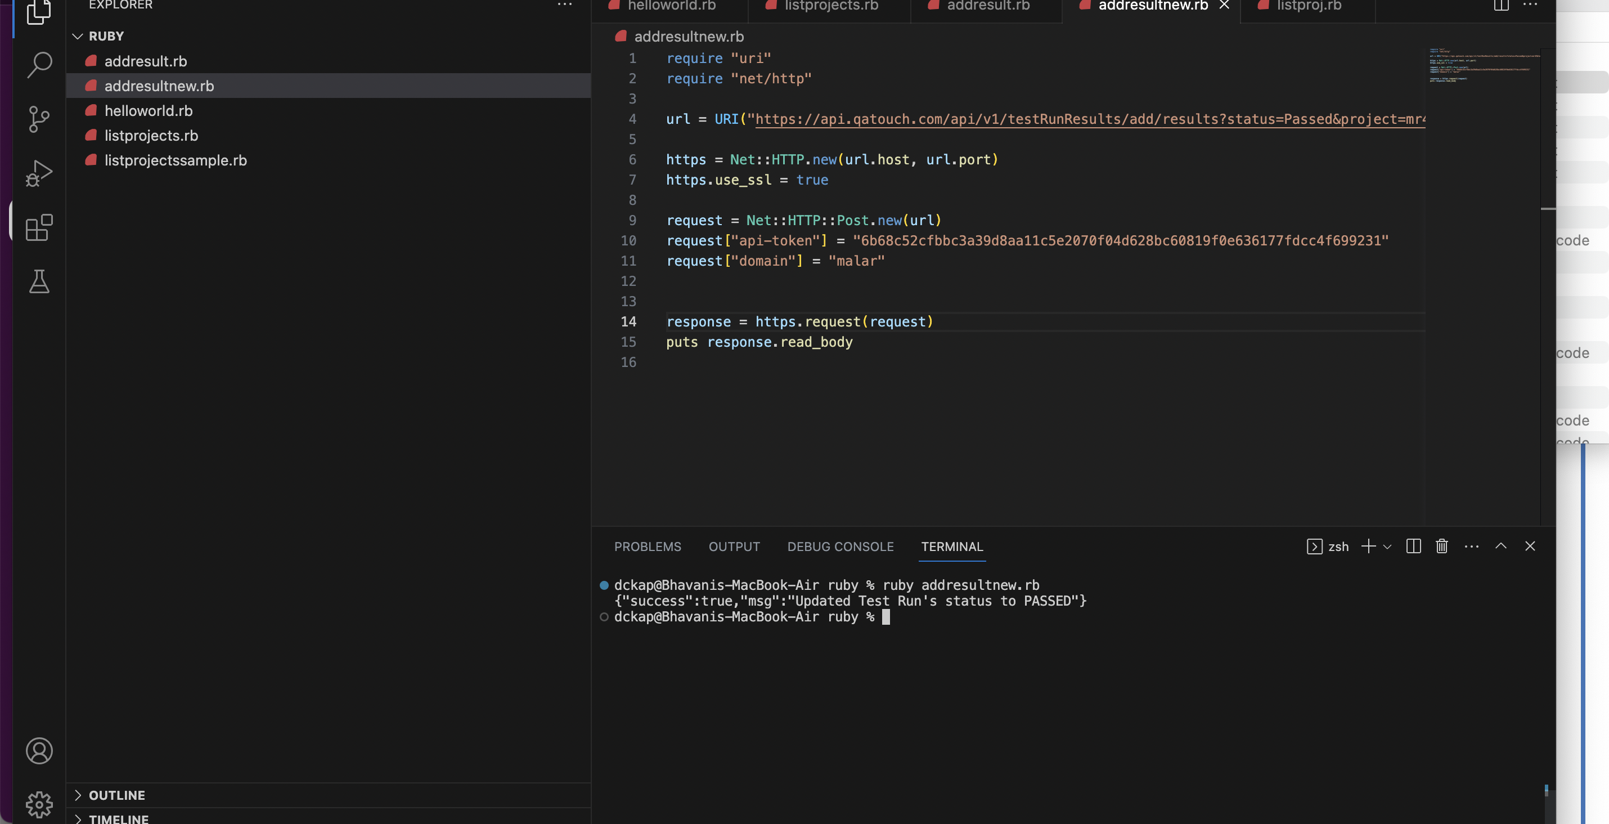1609x824 pixels.
Task: Switch to the OUTPUT tab
Action: (734, 547)
